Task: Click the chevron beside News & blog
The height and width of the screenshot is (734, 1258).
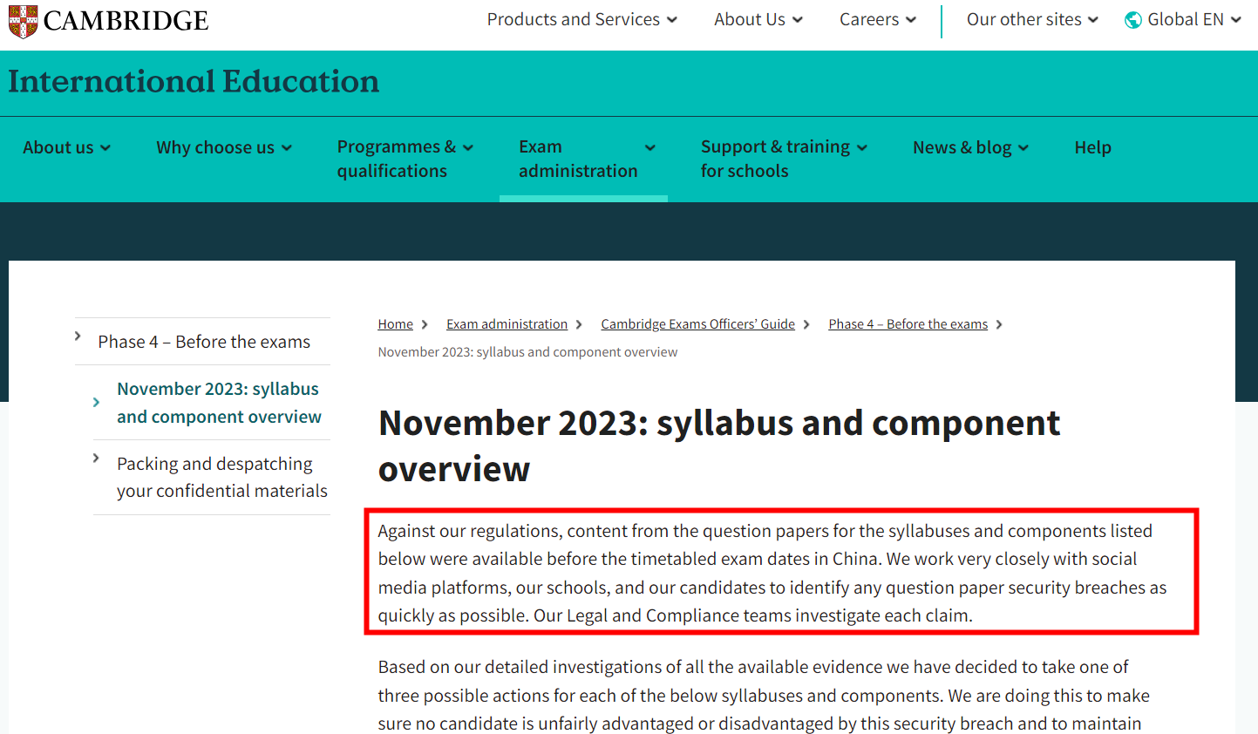Action: point(1023,147)
